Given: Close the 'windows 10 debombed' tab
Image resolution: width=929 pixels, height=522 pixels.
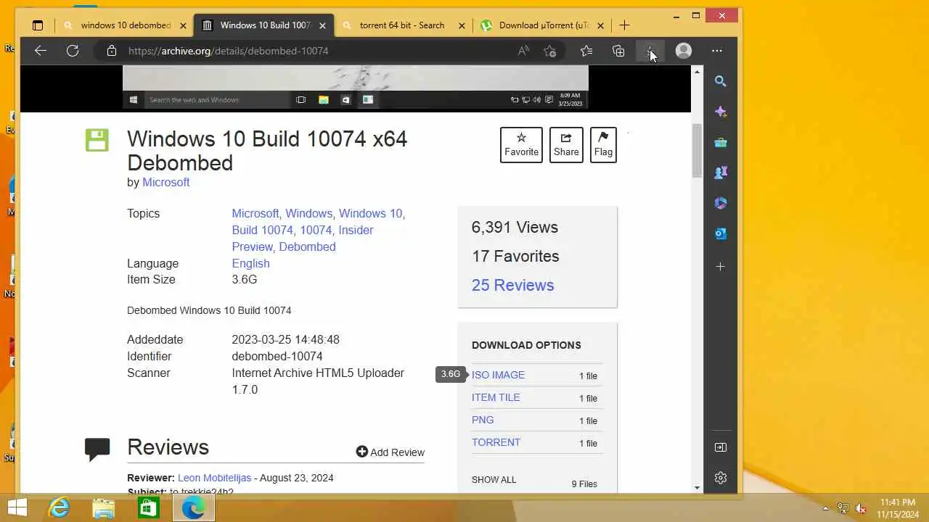Looking at the screenshot, I should (183, 25).
